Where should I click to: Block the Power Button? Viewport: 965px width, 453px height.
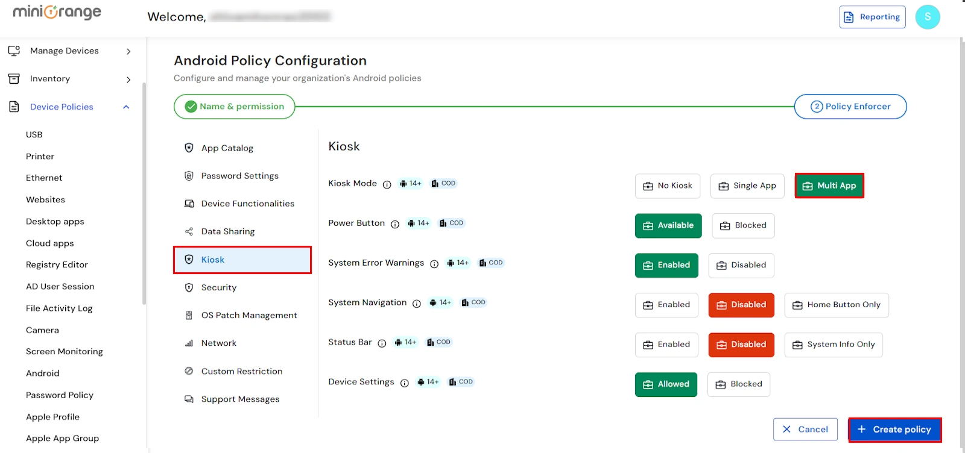click(743, 226)
